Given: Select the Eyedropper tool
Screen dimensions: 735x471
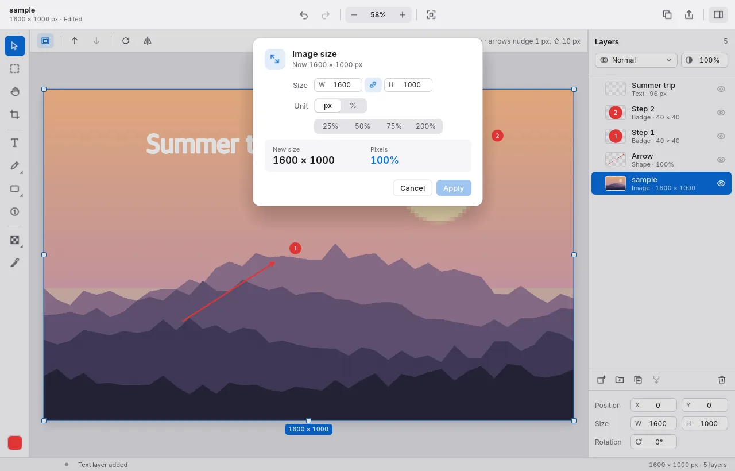Looking at the screenshot, I should click(15, 263).
